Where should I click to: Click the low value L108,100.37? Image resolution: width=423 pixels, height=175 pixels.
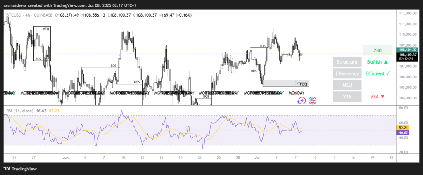click(119, 15)
